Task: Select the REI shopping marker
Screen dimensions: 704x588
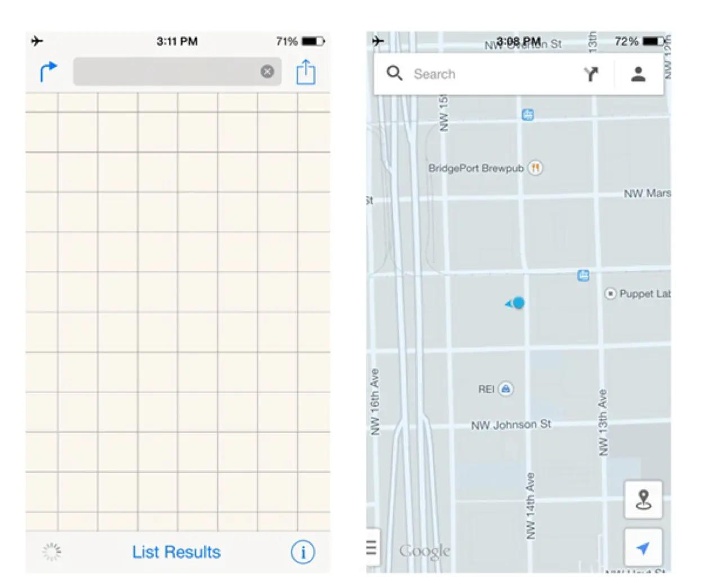Action: pos(506,389)
